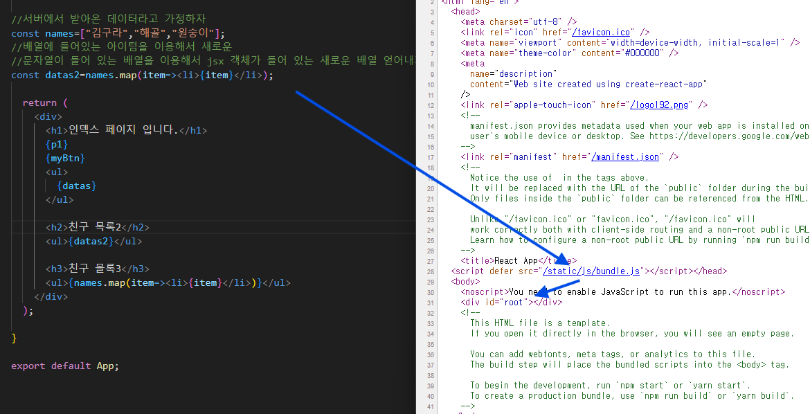Click the comment beginning '//배열에 들어있는 아이템을'
The width and height of the screenshot is (810, 414).
coord(121,47)
